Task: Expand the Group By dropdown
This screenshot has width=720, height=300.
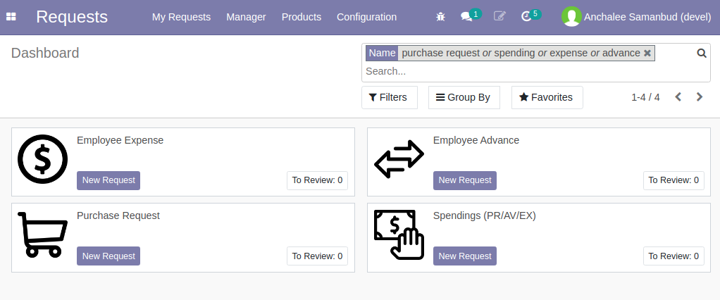Action: [464, 97]
